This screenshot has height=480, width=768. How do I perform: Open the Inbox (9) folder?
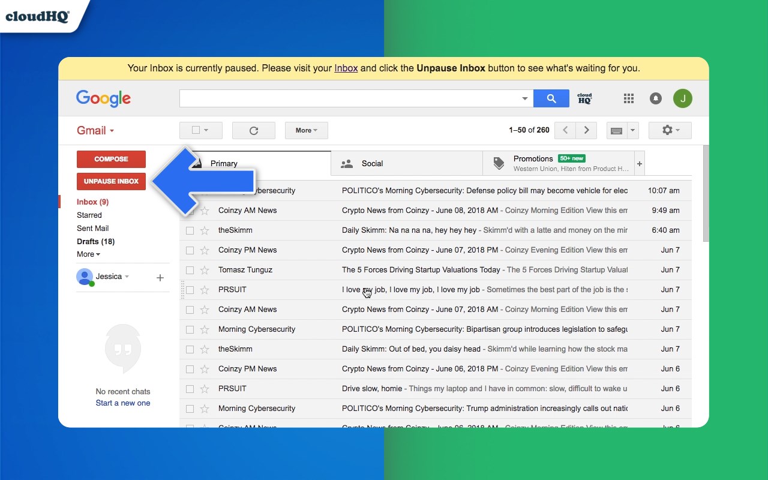[92, 202]
